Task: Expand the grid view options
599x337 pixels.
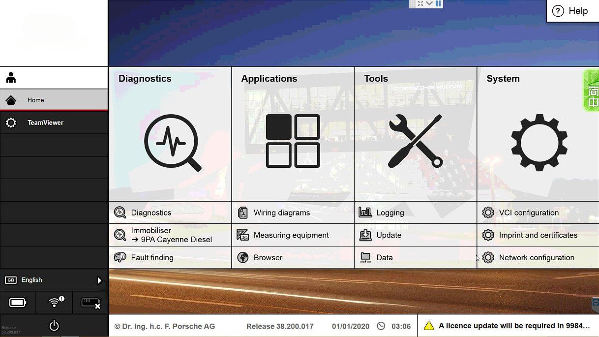Action: 413,3
